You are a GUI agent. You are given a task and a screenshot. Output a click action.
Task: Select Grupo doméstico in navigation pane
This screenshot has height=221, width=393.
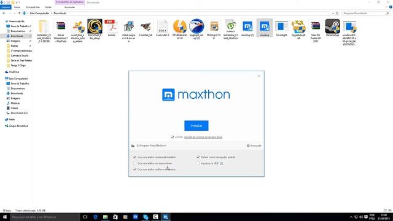[x=18, y=126]
